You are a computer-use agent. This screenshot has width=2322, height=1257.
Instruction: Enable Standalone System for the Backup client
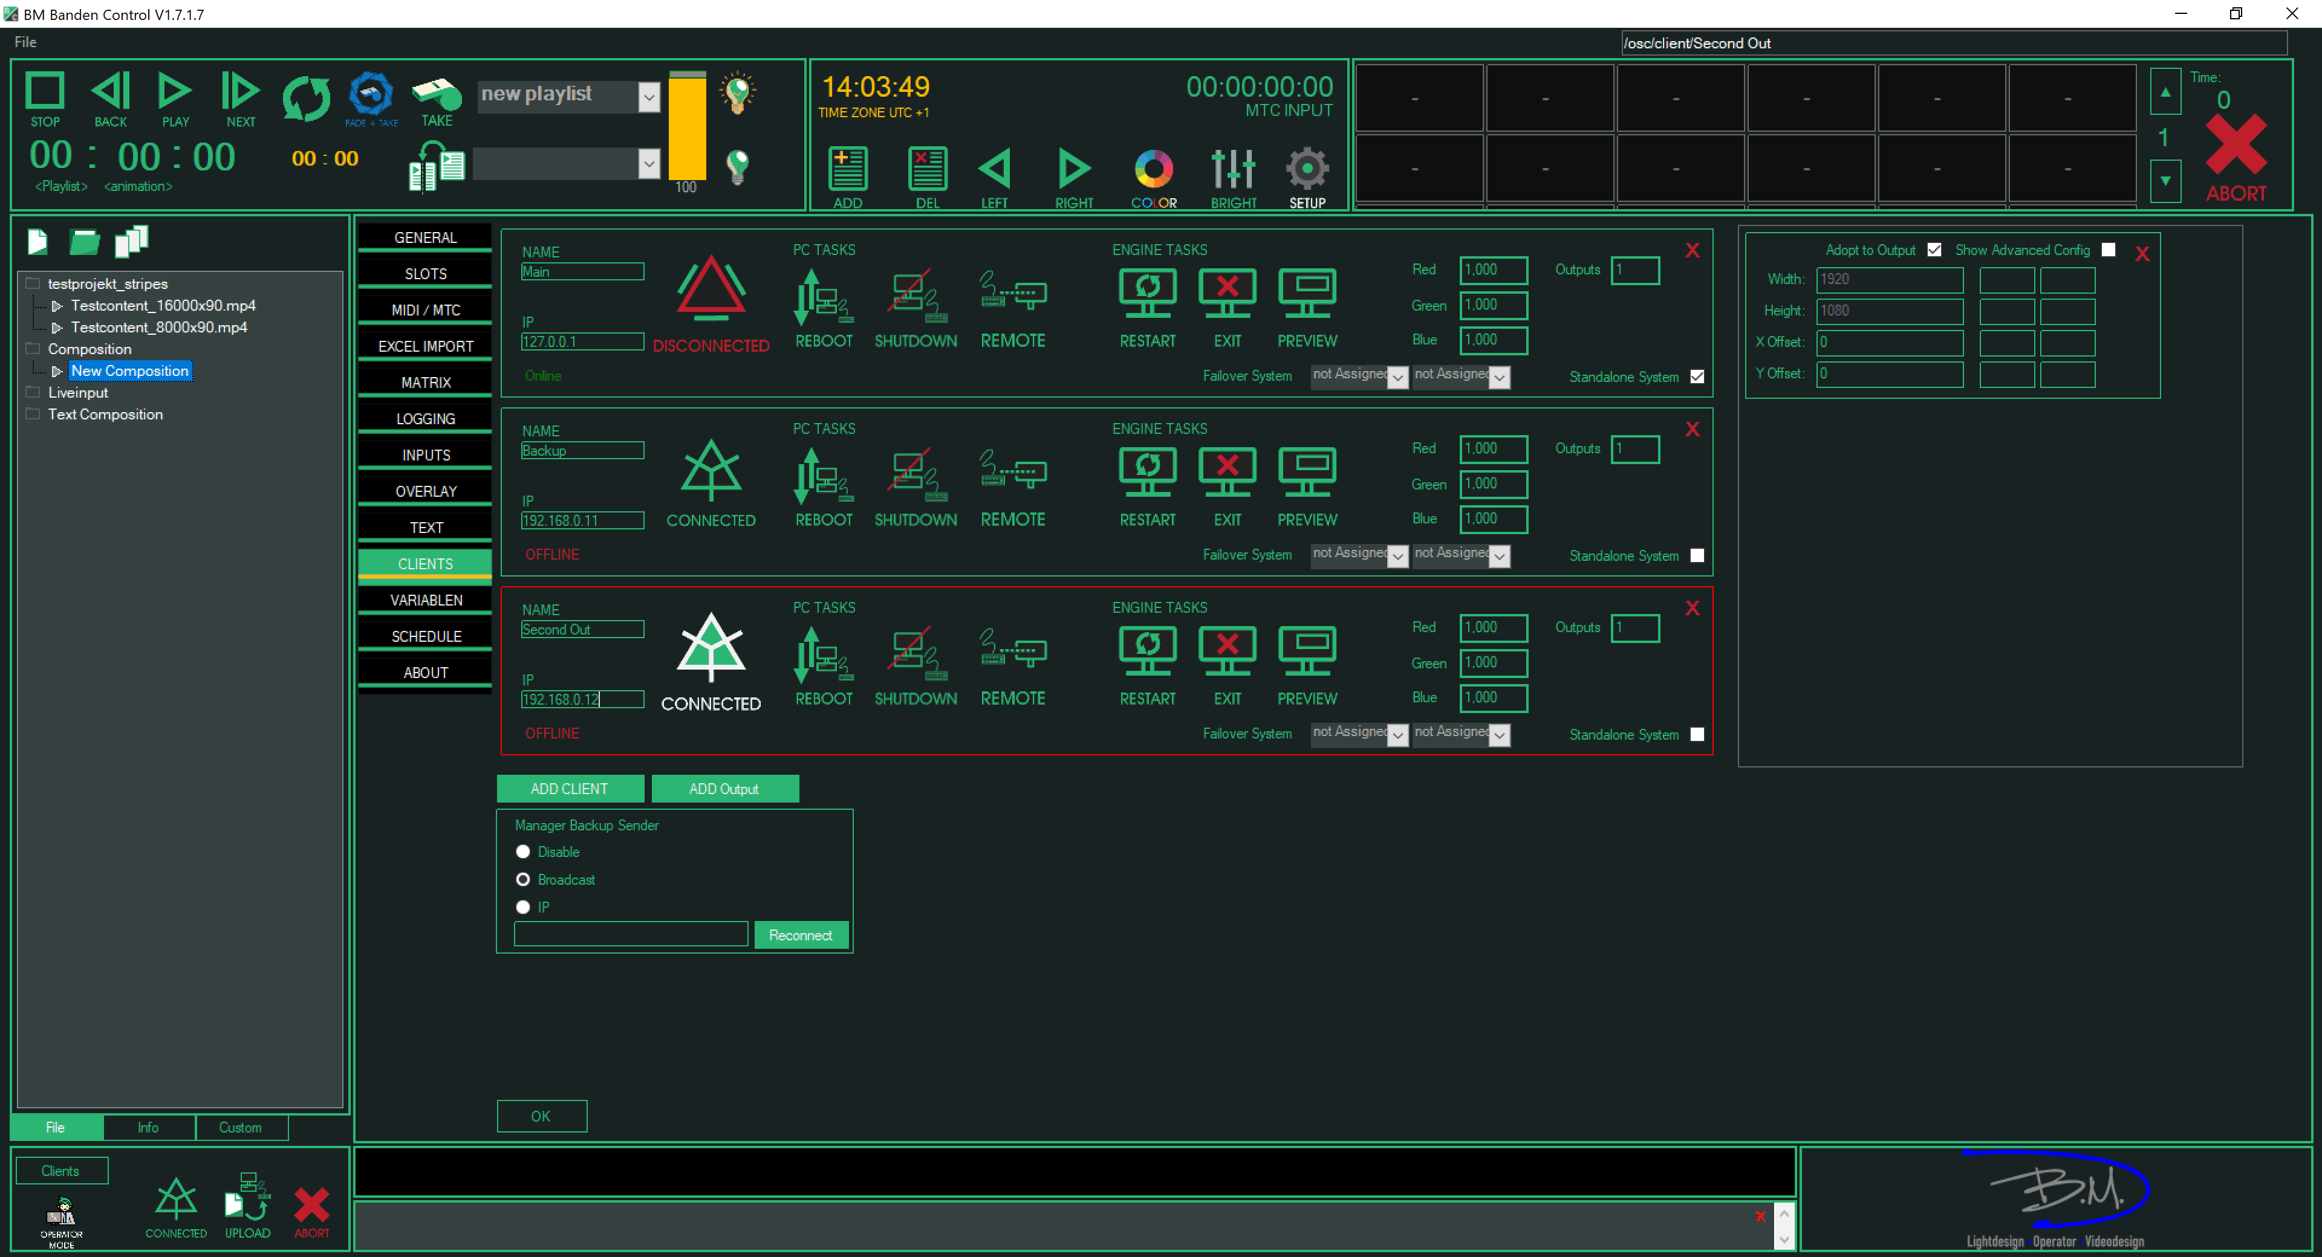click(x=1697, y=556)
